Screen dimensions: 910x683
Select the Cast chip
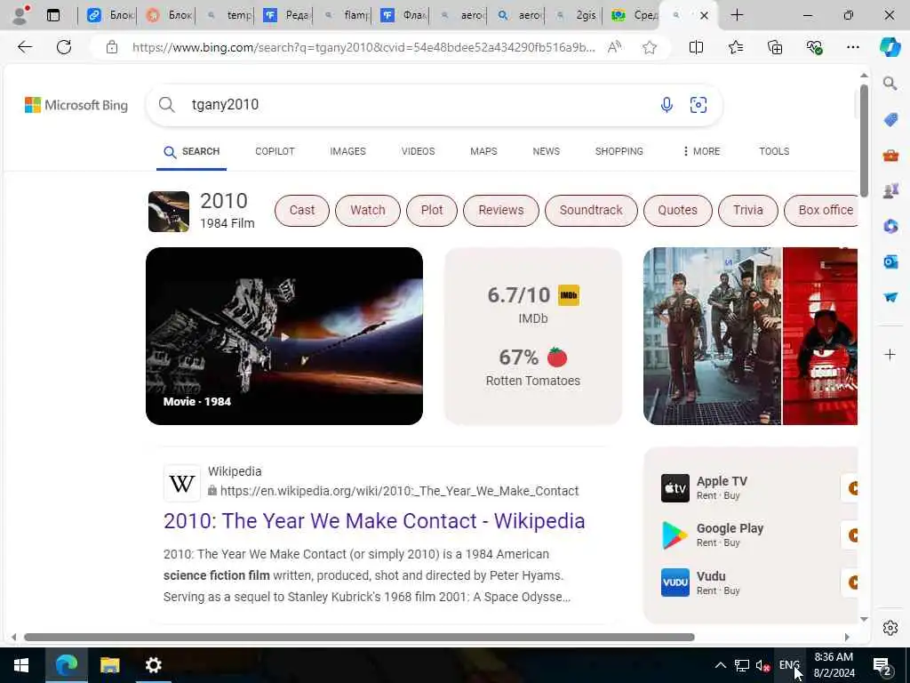(x=302, y=210)
